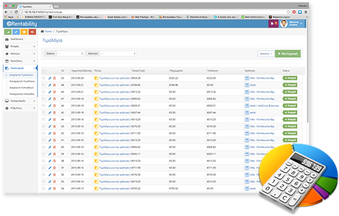
Task: Expand the Επαφές sidebar menu
Action: coord(20,47)
